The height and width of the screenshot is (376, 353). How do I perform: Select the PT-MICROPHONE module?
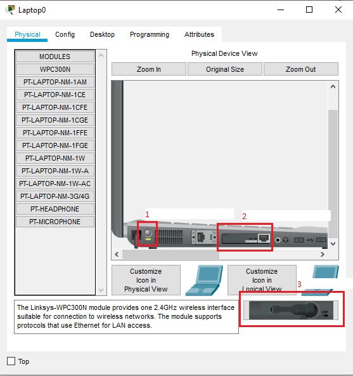coord(55,222)
